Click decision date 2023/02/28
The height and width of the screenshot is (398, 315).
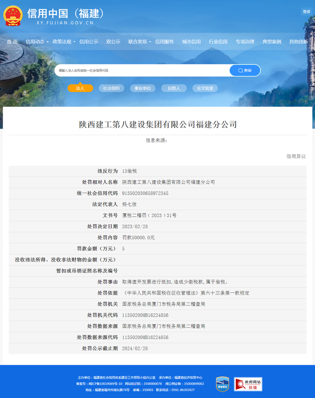[135, 226]
